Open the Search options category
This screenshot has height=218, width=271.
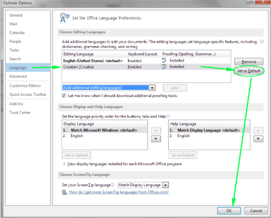(15, 59)
